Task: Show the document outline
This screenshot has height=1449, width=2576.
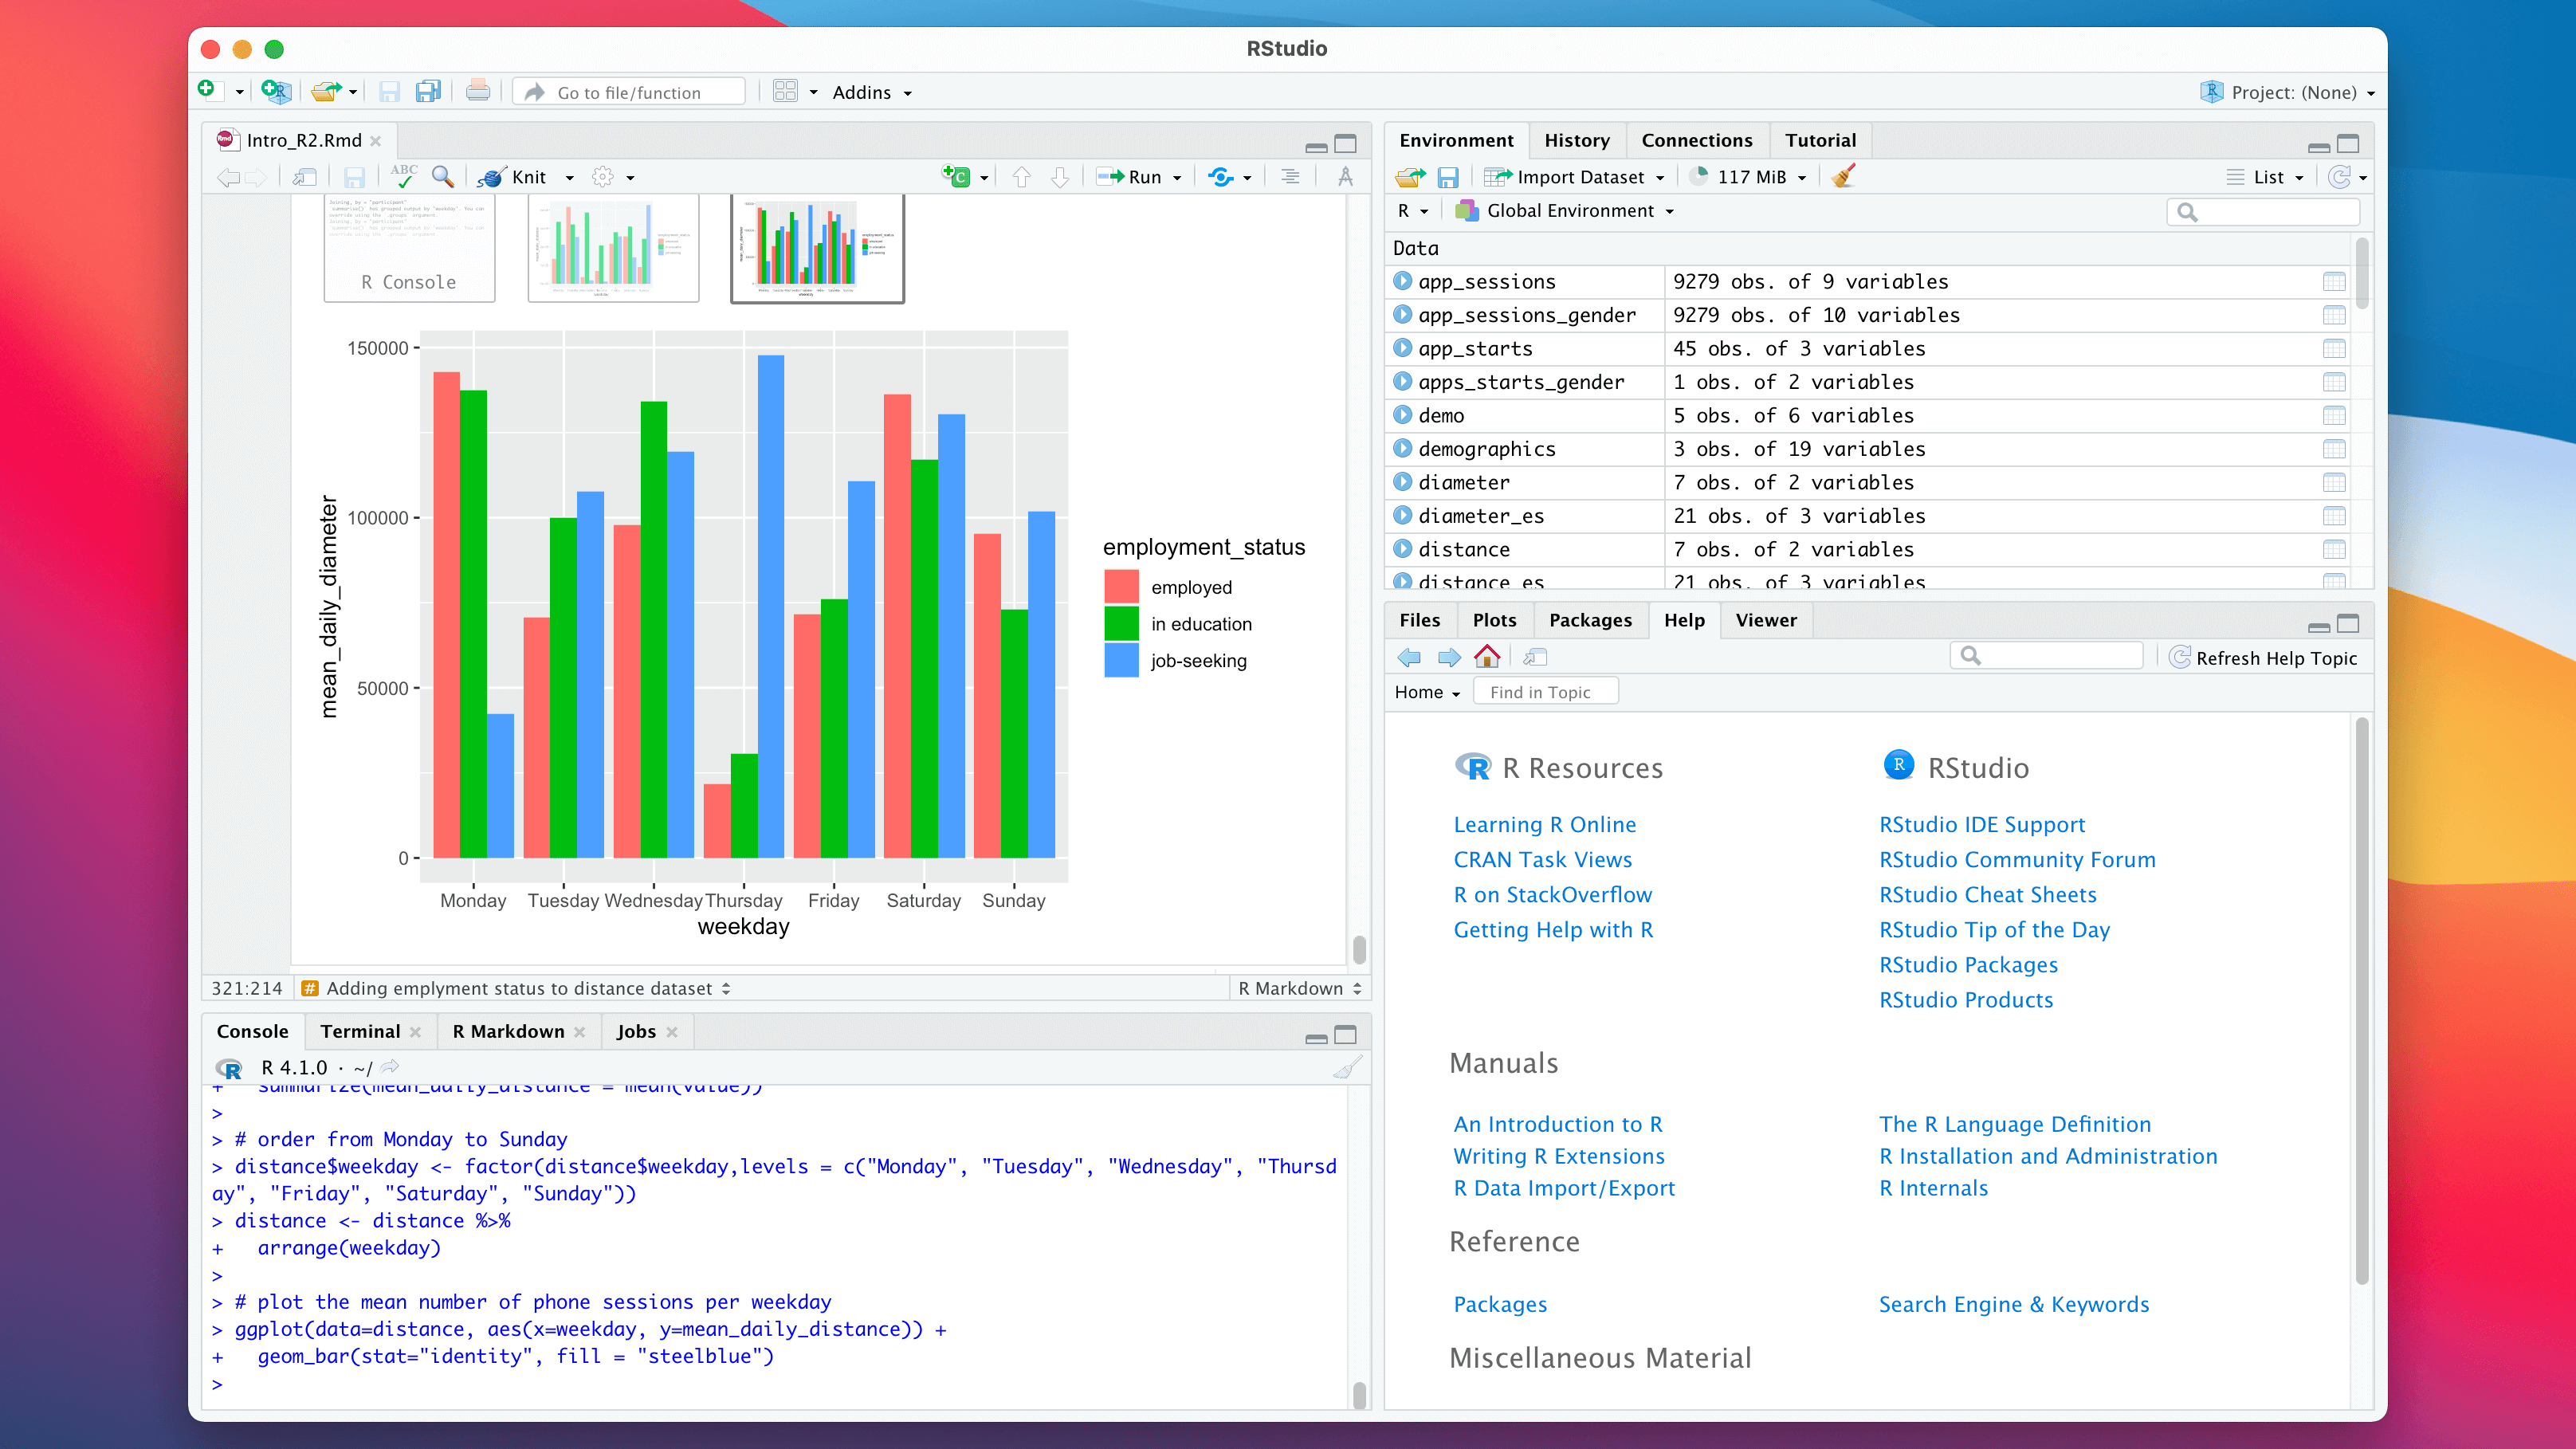Action: [1290, 177]
